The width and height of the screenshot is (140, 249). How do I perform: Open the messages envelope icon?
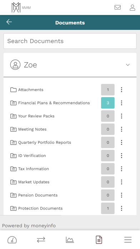point(117,7)
